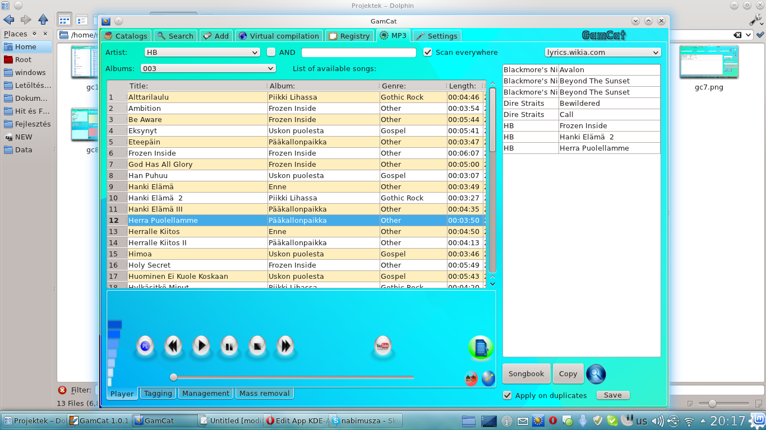Click the blue download arrow tray icon
766x430 pixels.
click(x=583, y=420)
